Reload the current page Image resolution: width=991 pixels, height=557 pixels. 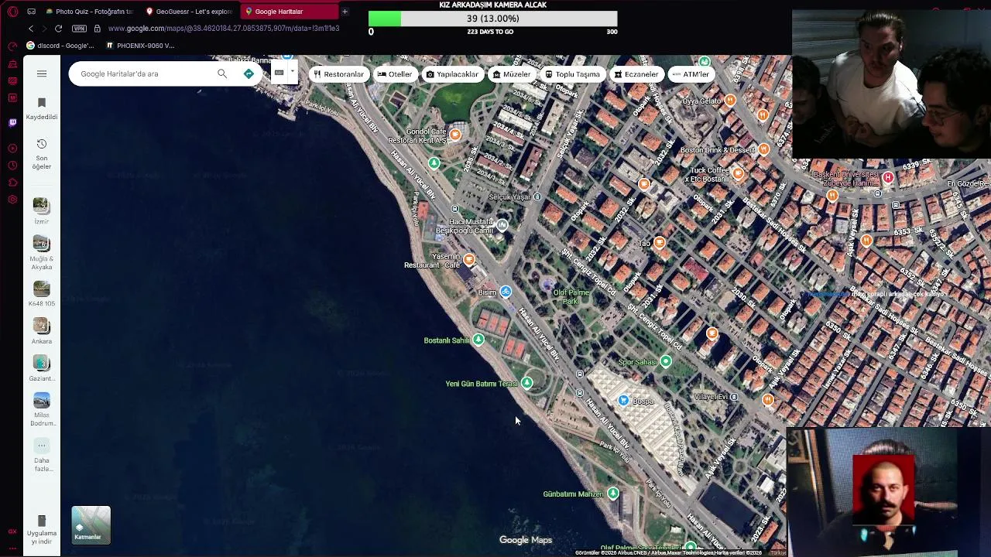(58, 29)
